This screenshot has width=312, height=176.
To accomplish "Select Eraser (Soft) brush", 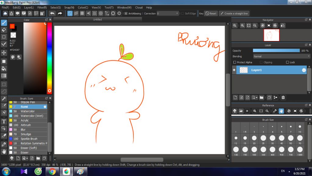I will (x=28, y=148).
